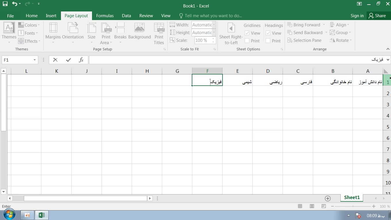Switch to the Formulas tab
Viewport: 391px width, 220px height.
(x=105, y=16)
